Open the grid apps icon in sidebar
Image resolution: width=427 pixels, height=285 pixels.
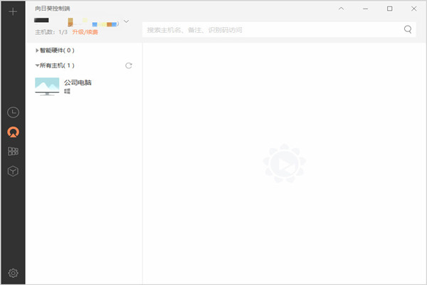click(12, 151)
